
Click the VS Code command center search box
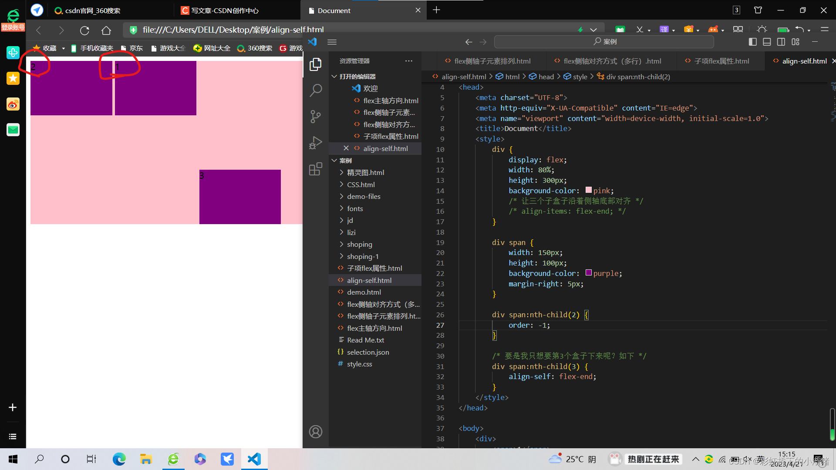(604, 42)
